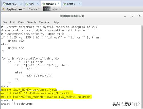Expand the Terminal app menu arrow
Screen dimensions: 143x109
click(60, 9)
